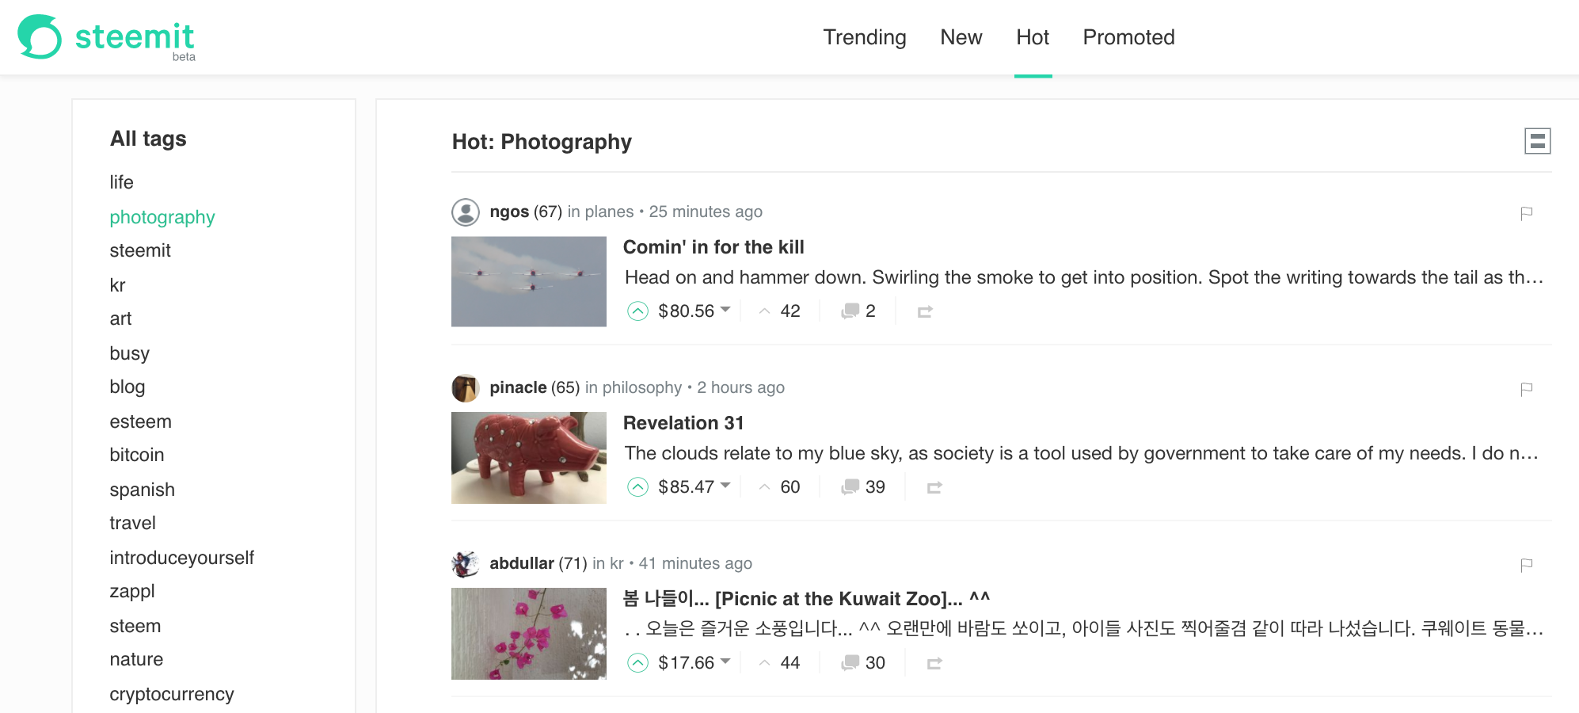Click the Steemit logo icon
1579x713 pixels.
tap(40, 36)
